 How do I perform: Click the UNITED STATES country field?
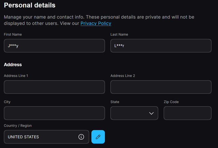(x=46, y=137)
